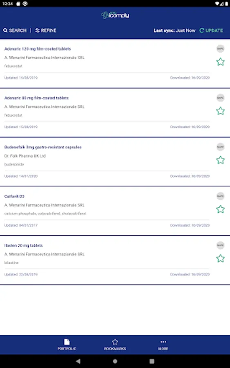Tap SmPC badge on Adenuric 80 mg
This screenshot has width=230, height=368.
220,98
